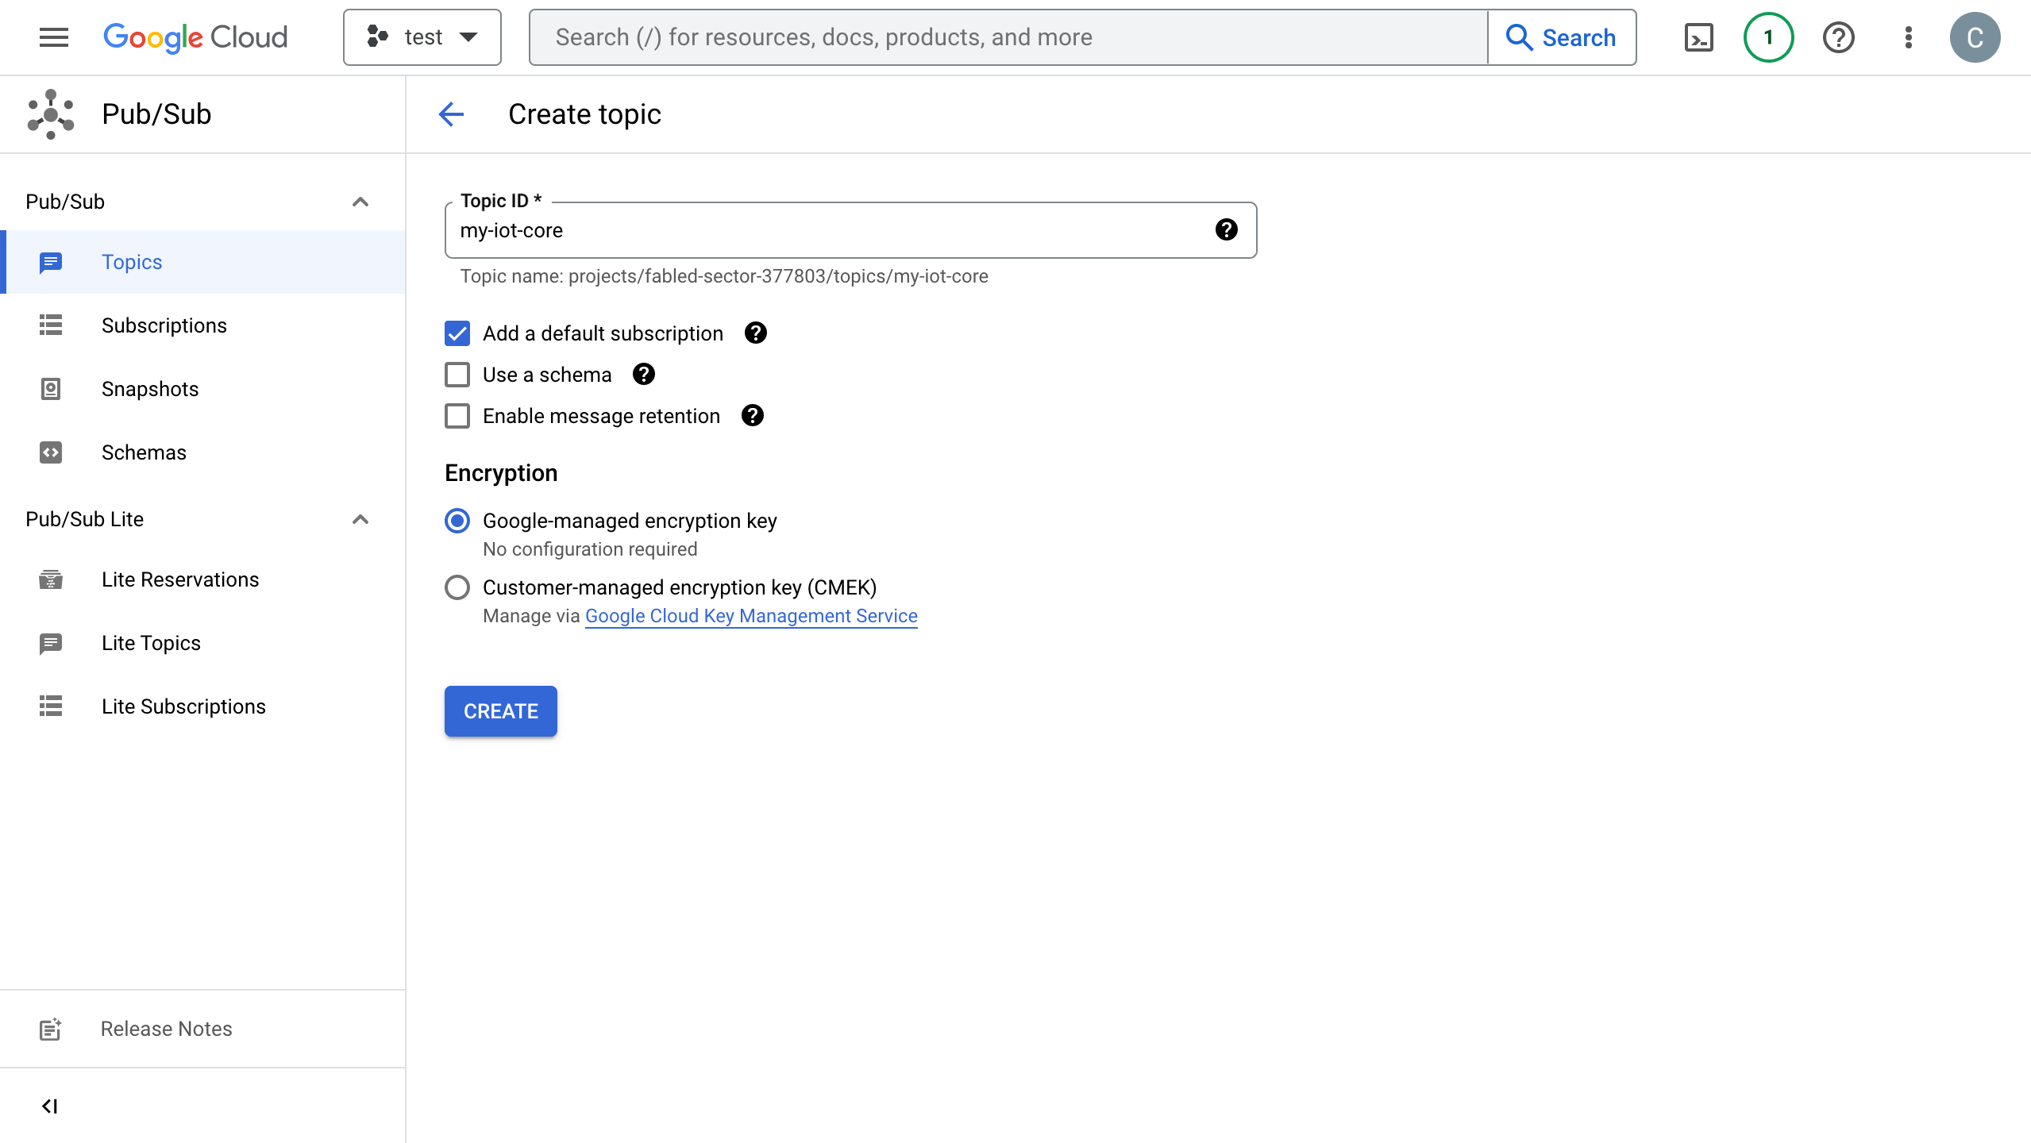Open the Subscriptions sidebar item
This screenshot has height=1143, width=2031.
tap(164, 325)
